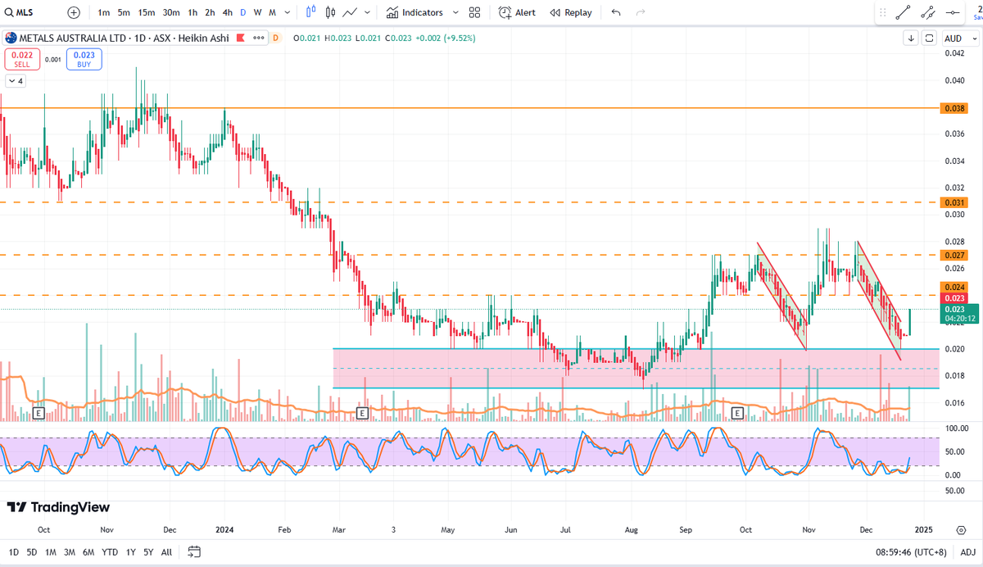Click the 0.031 orange price label

point(955,202)
